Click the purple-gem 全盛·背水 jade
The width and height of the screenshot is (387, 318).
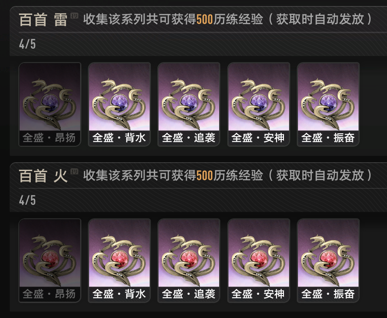[119, 104]
